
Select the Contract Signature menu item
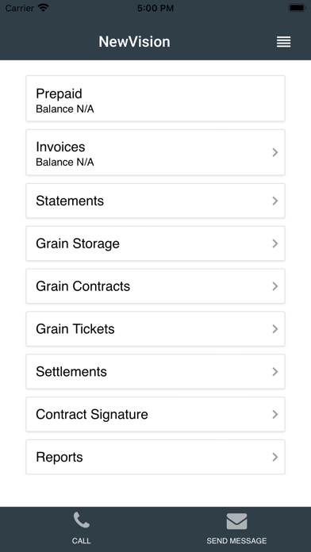point(155,414)
